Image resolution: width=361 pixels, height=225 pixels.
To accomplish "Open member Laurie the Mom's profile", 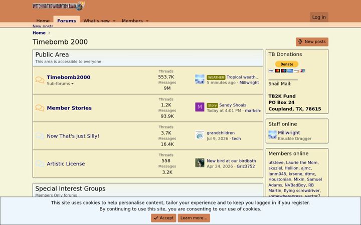I will point(302,162).
